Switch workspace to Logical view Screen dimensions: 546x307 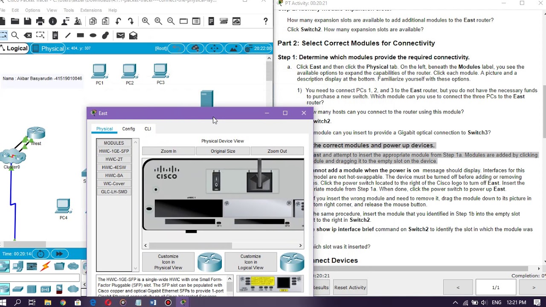[15, 49]
